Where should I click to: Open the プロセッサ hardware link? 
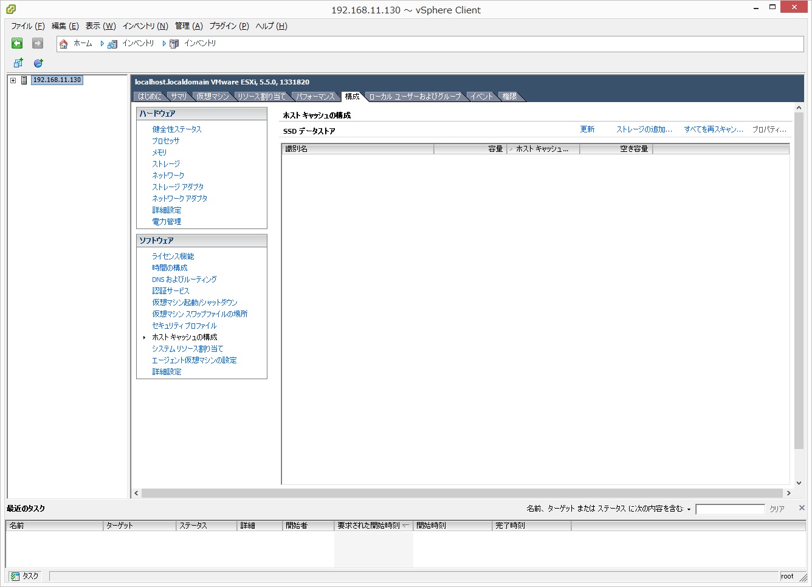pos(166,141)
